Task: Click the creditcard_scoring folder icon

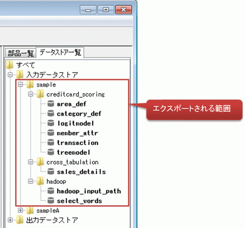Action: [40, 94]
